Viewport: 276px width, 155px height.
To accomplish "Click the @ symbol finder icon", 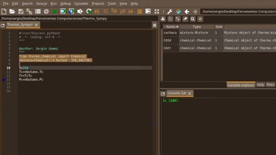I will 46,12.
